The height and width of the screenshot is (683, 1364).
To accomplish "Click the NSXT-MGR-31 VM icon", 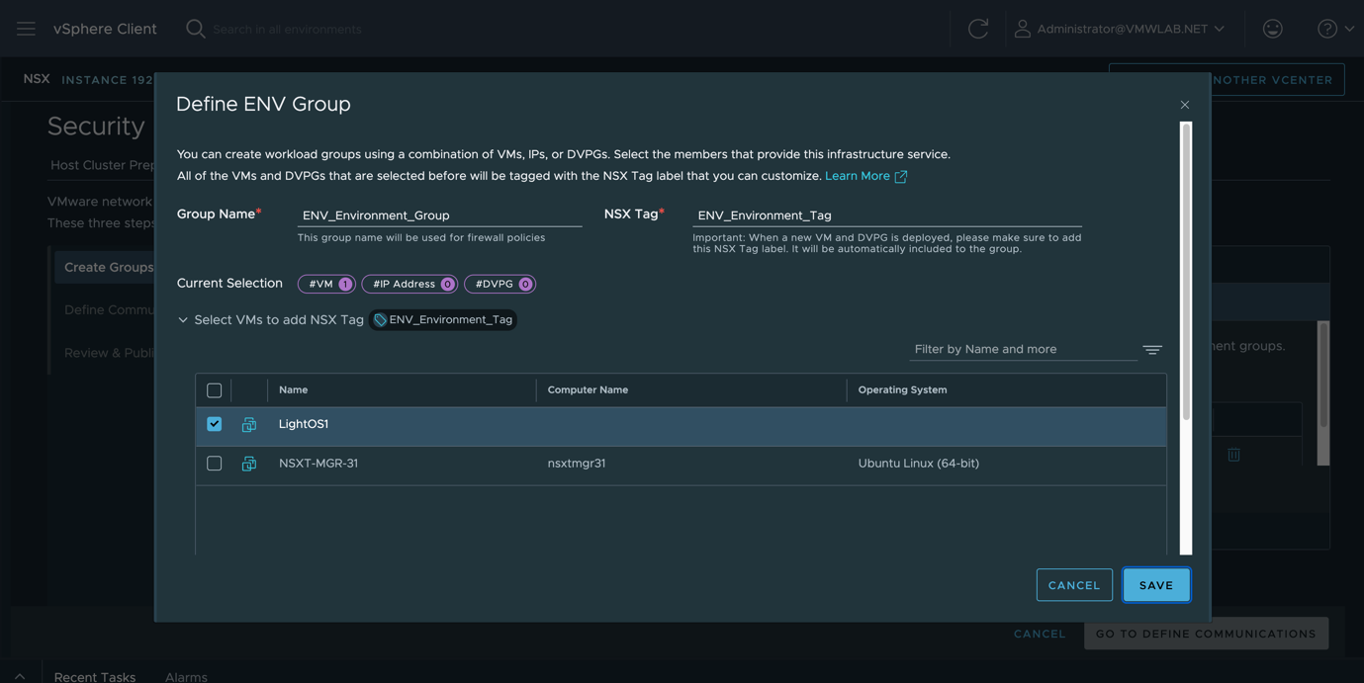I will [x=249, y=464].
